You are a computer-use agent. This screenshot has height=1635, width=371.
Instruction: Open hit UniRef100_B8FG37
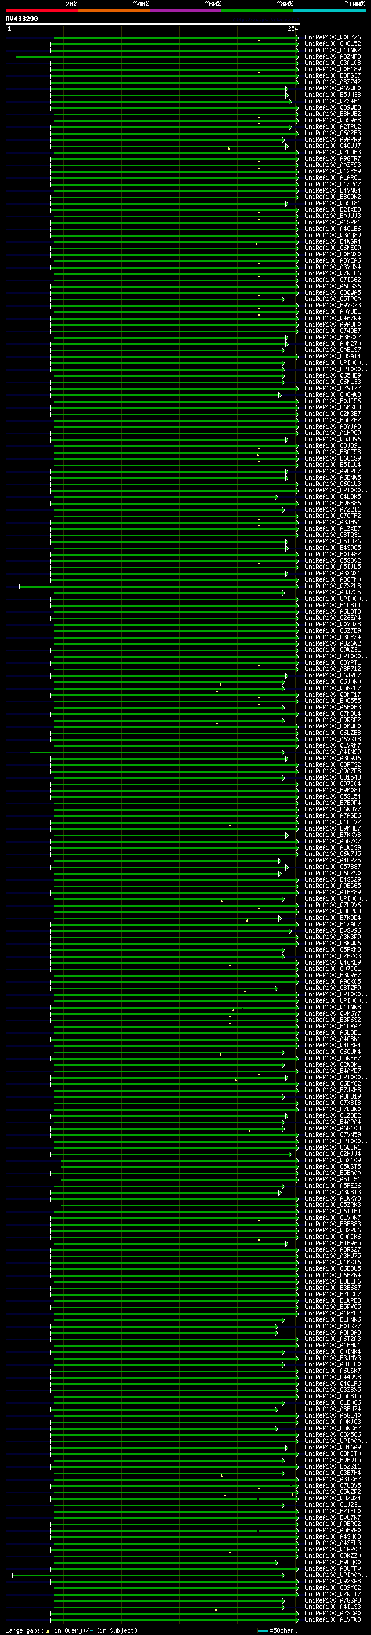pos(332,75)
